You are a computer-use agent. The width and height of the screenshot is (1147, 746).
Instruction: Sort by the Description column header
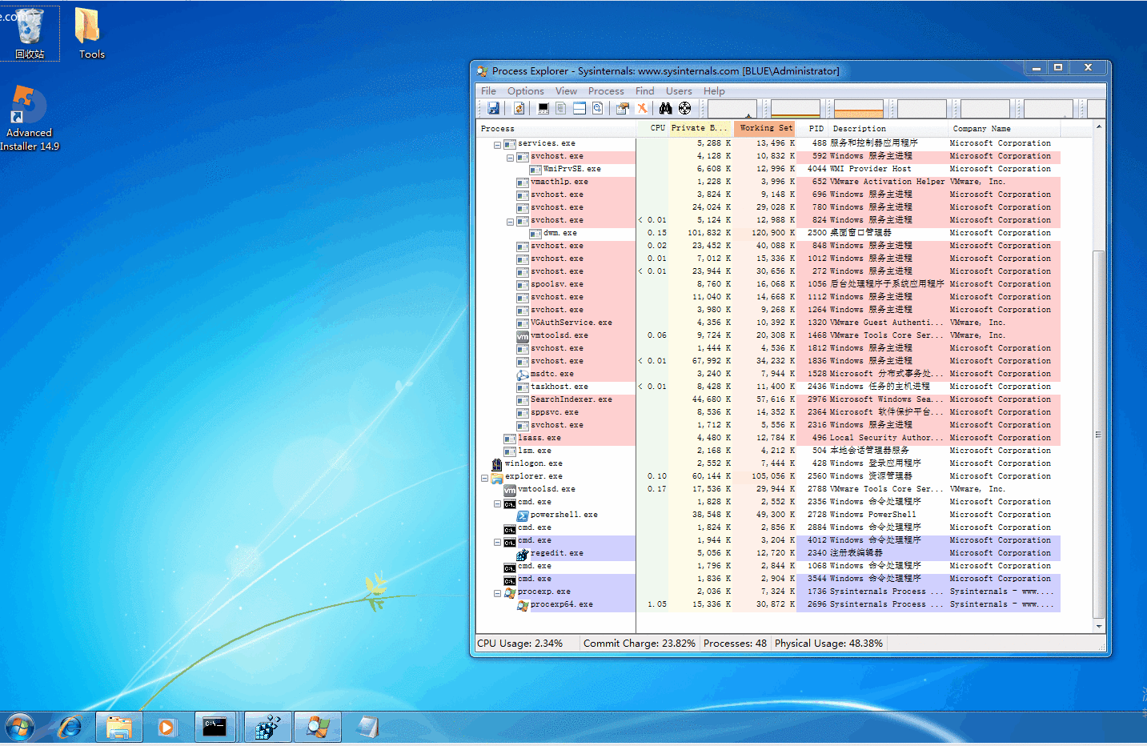888,128
